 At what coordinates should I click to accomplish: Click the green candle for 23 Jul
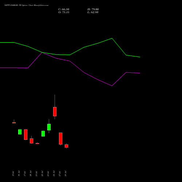click(49, 127)
